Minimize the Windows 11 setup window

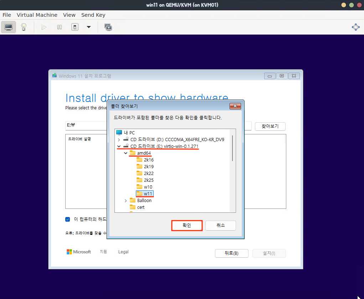pos(270,76)
